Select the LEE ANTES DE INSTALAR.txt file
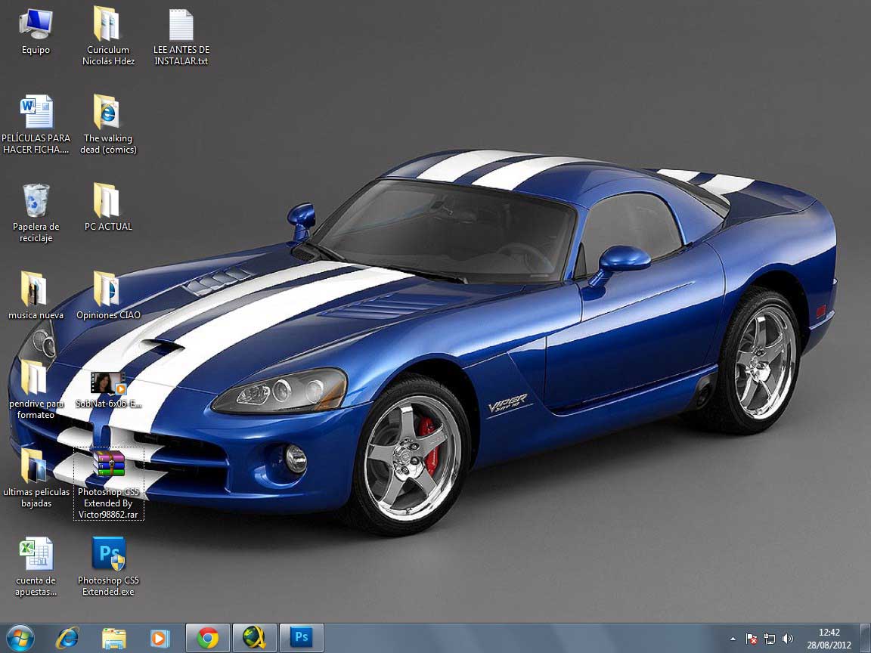 181,24
